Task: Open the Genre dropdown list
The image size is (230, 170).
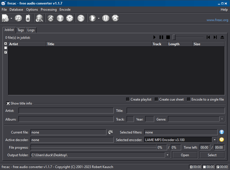Action: point(222,119)
